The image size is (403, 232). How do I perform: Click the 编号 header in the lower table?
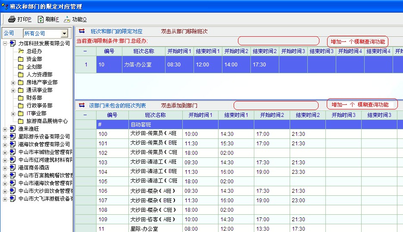112,115
